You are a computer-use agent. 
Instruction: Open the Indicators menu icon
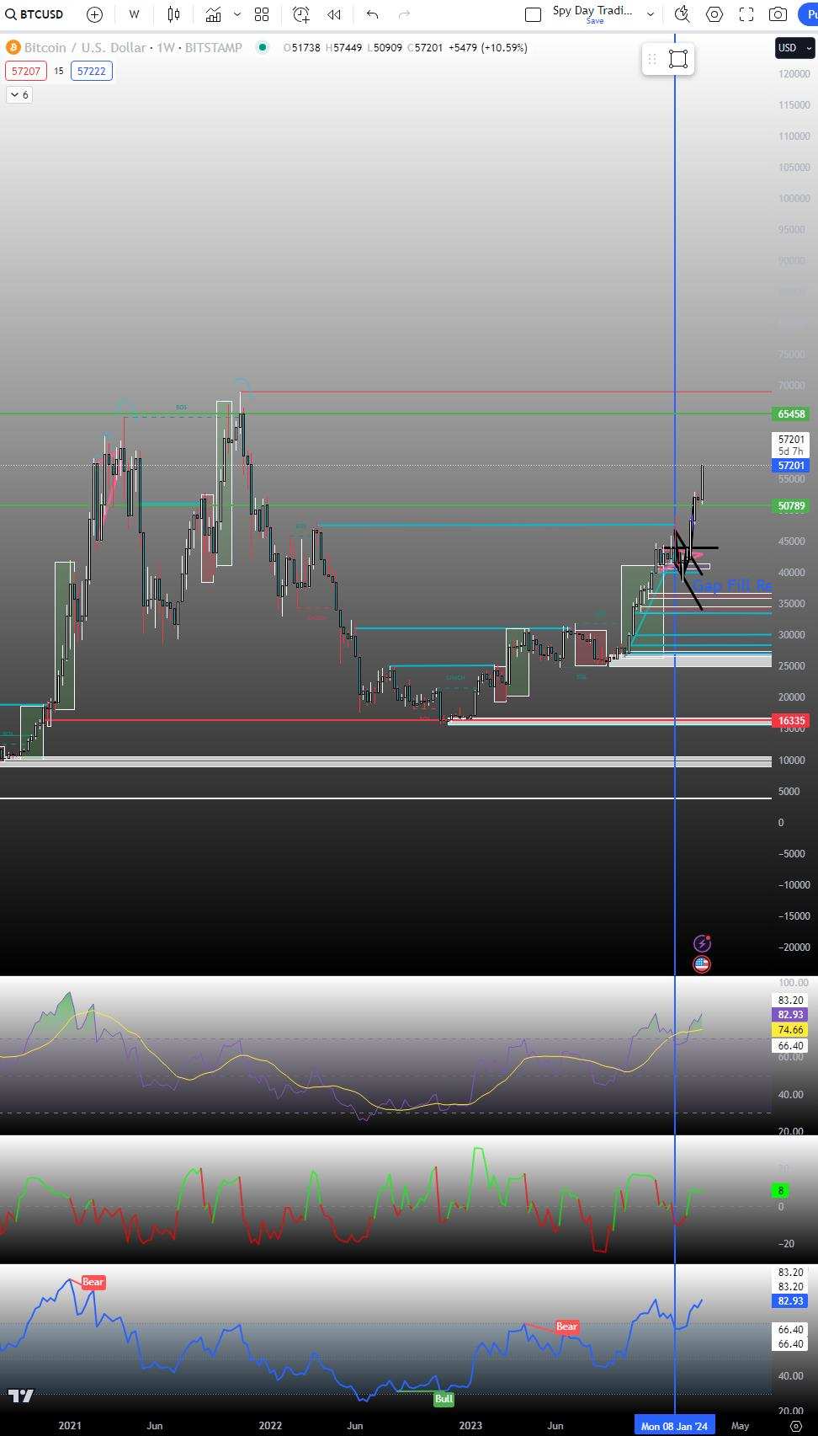click(x=213, y=14)
